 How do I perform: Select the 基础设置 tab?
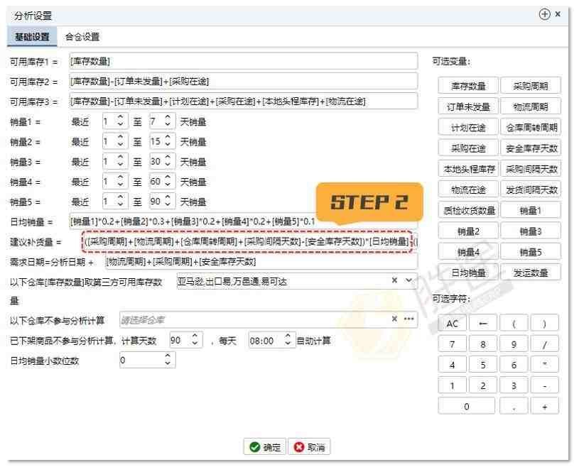[x=32, y=36]
